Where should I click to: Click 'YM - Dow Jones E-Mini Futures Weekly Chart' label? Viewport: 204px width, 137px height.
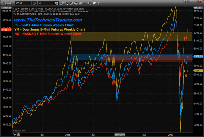point(50,30)
